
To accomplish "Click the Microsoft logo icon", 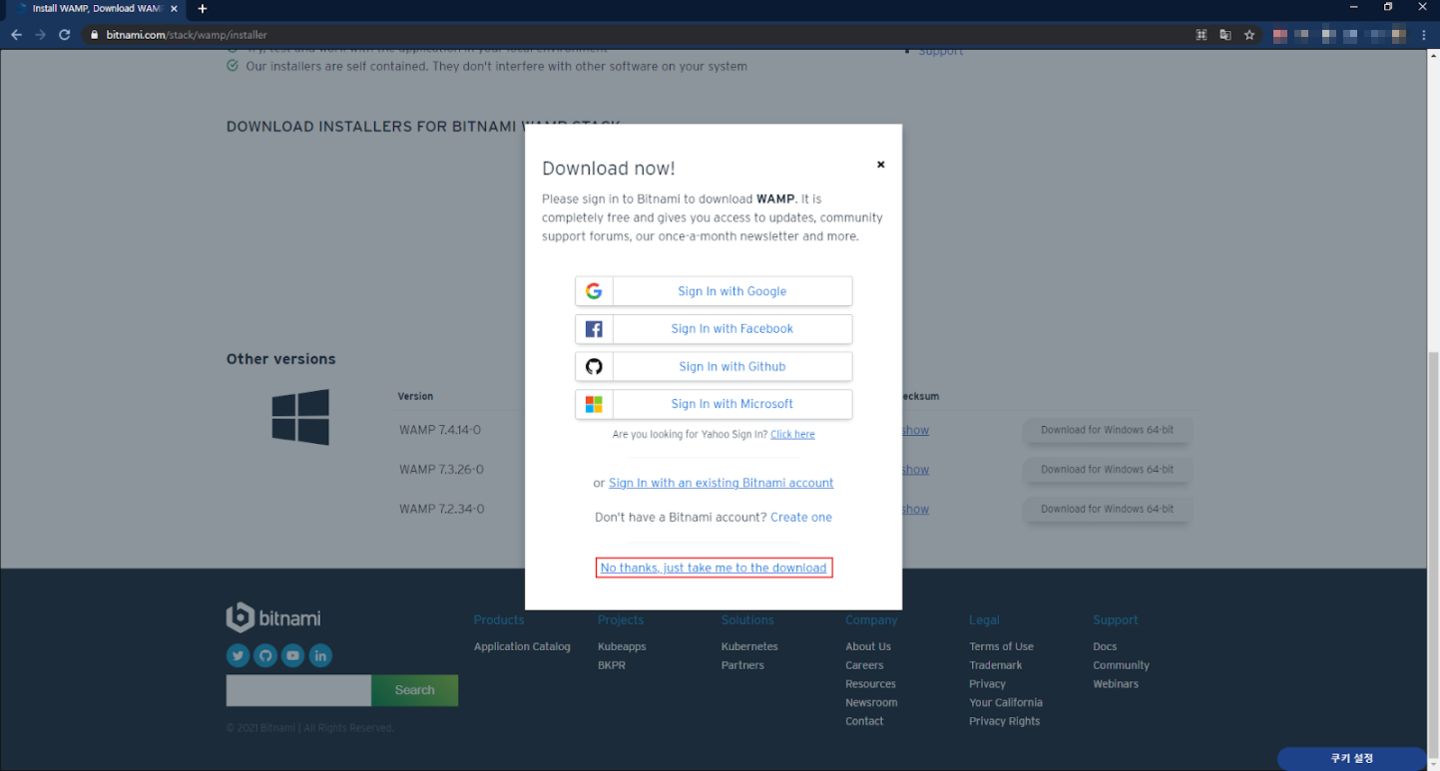I will [x=594, y=404].
